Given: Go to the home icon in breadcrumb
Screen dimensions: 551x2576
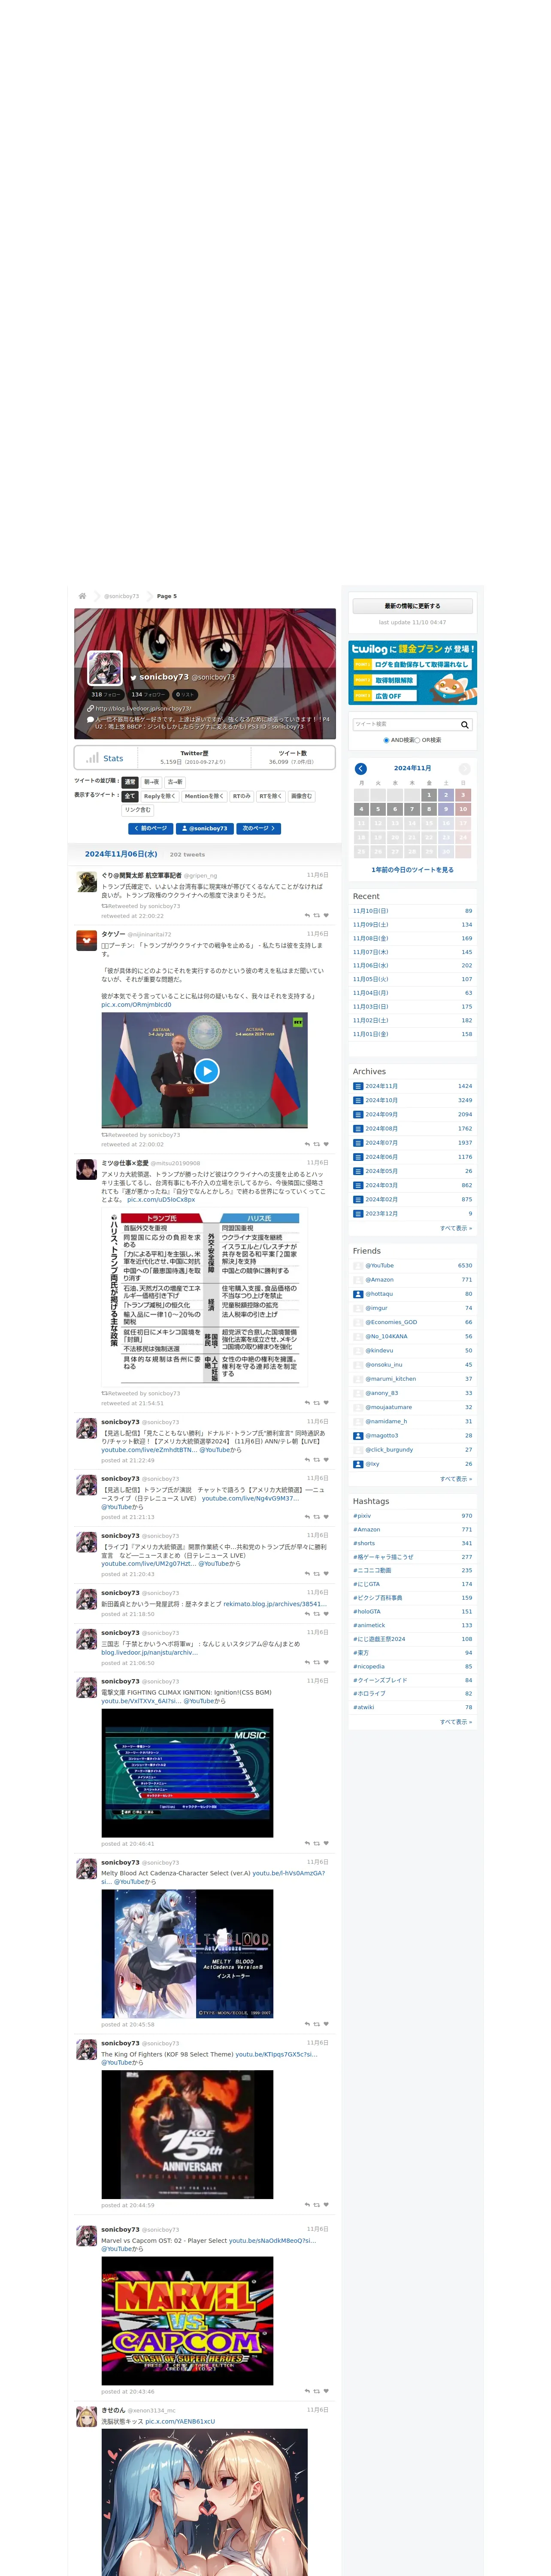Looking at the screenshot, I should point(82,596).
